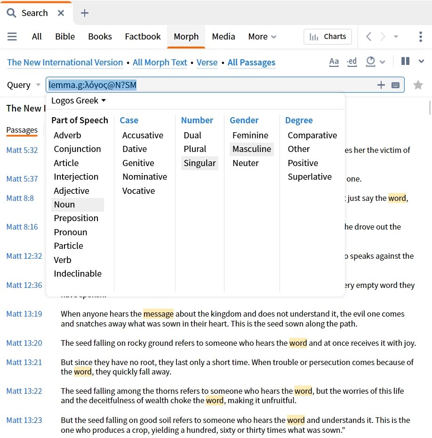Screen dimensions: 432x438
Task: Choose Comparative degree
Action: click(x=312, y=135)
